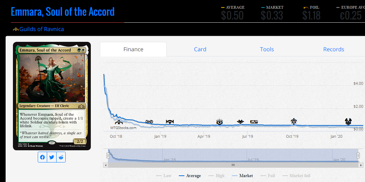Click the Oct '18 x-axis label
Viewport: 365px width, 182px height.
(116, 136)
